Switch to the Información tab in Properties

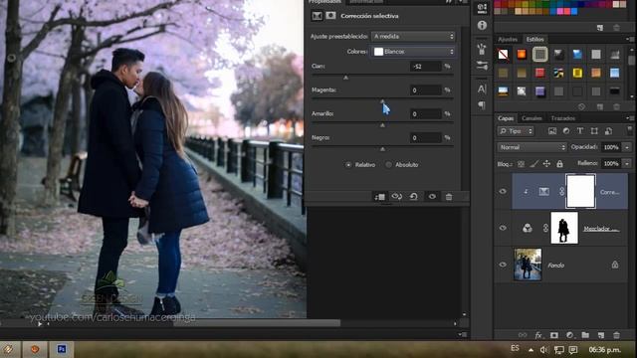pos(365,2)
